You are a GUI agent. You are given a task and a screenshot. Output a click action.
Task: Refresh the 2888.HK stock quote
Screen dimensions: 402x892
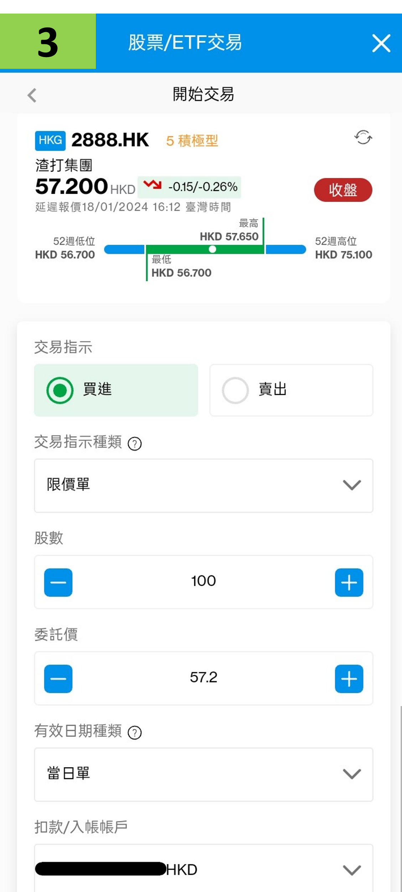click(x=363, y=138)
